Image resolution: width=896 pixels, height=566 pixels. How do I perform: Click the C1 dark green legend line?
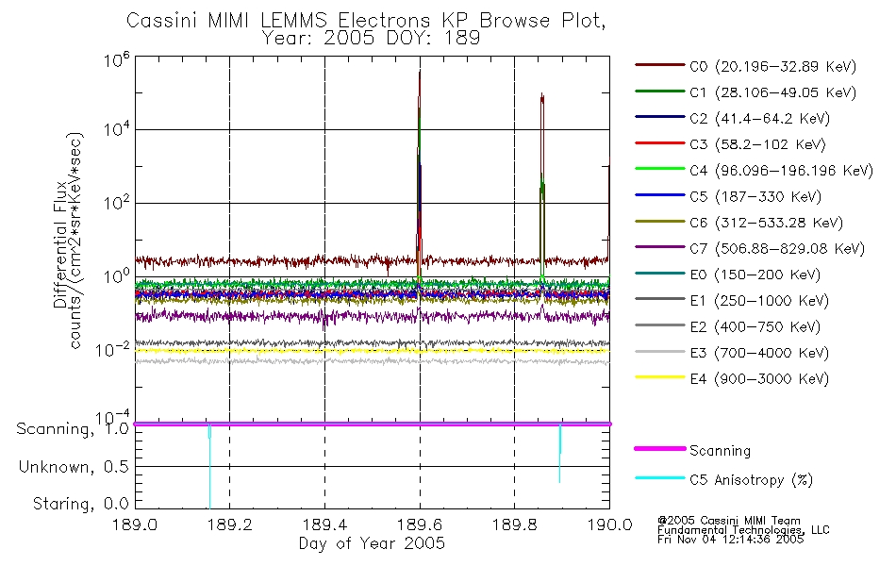(x=659, y=91)
